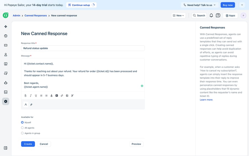Open text color picker in editor
The width and height of the screenshot is (249, 156).
[51, 96]
